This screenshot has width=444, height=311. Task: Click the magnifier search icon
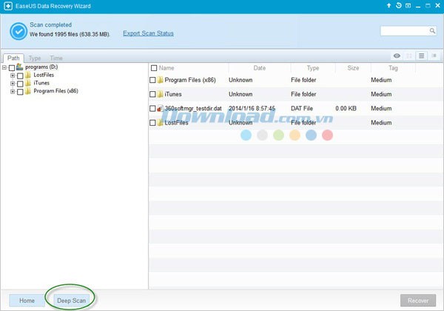[432, 31]
